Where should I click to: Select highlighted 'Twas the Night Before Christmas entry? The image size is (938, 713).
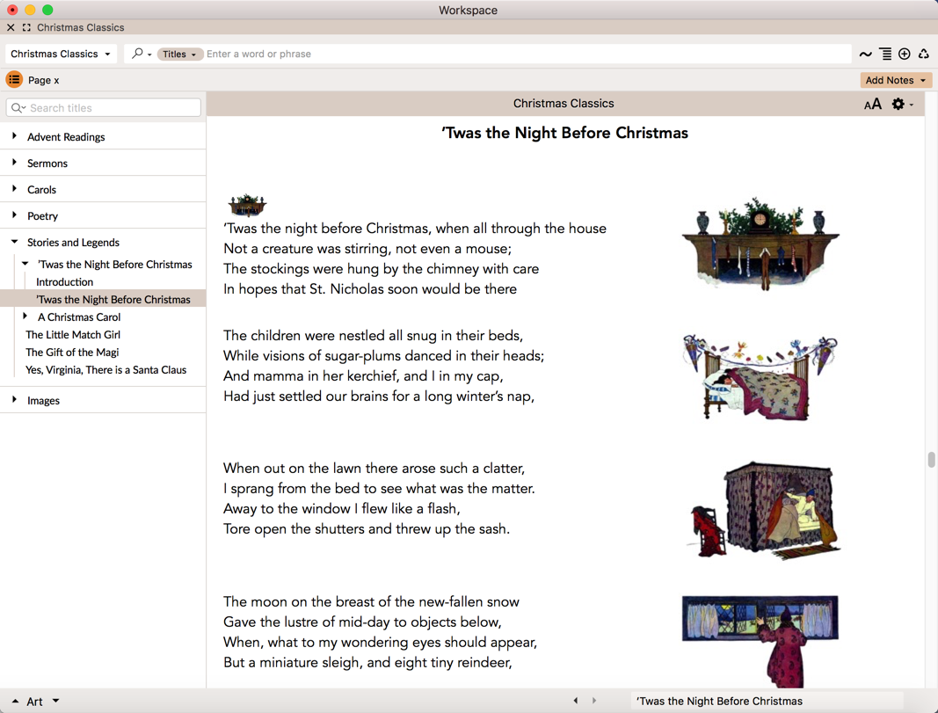tap(103, 299)
